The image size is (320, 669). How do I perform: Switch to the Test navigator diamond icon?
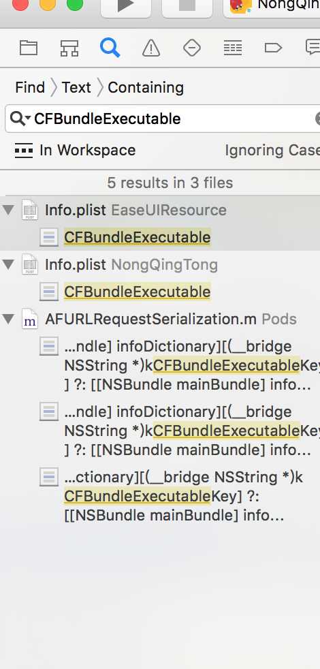point(192,48)
